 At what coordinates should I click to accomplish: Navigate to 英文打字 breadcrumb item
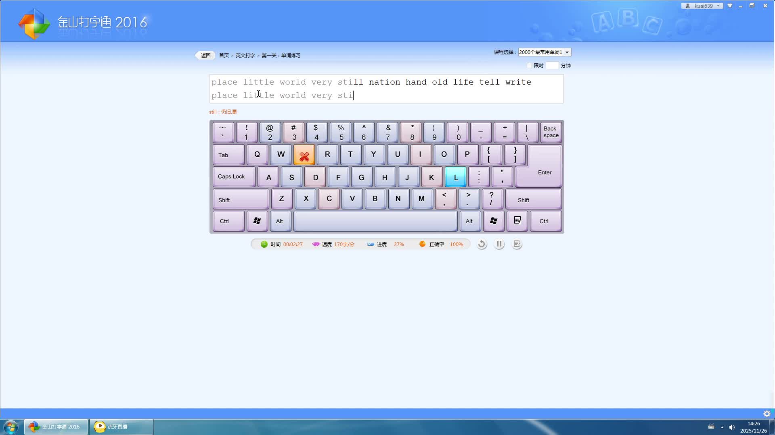(245, 56)
